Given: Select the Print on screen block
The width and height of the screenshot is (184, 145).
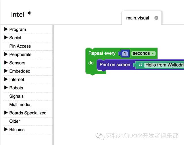Looking at the screenshot, I should coord(115,65).
